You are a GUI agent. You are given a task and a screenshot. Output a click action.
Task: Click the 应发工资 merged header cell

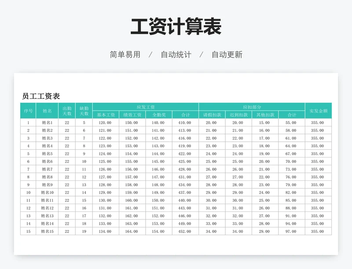point(146,107)
